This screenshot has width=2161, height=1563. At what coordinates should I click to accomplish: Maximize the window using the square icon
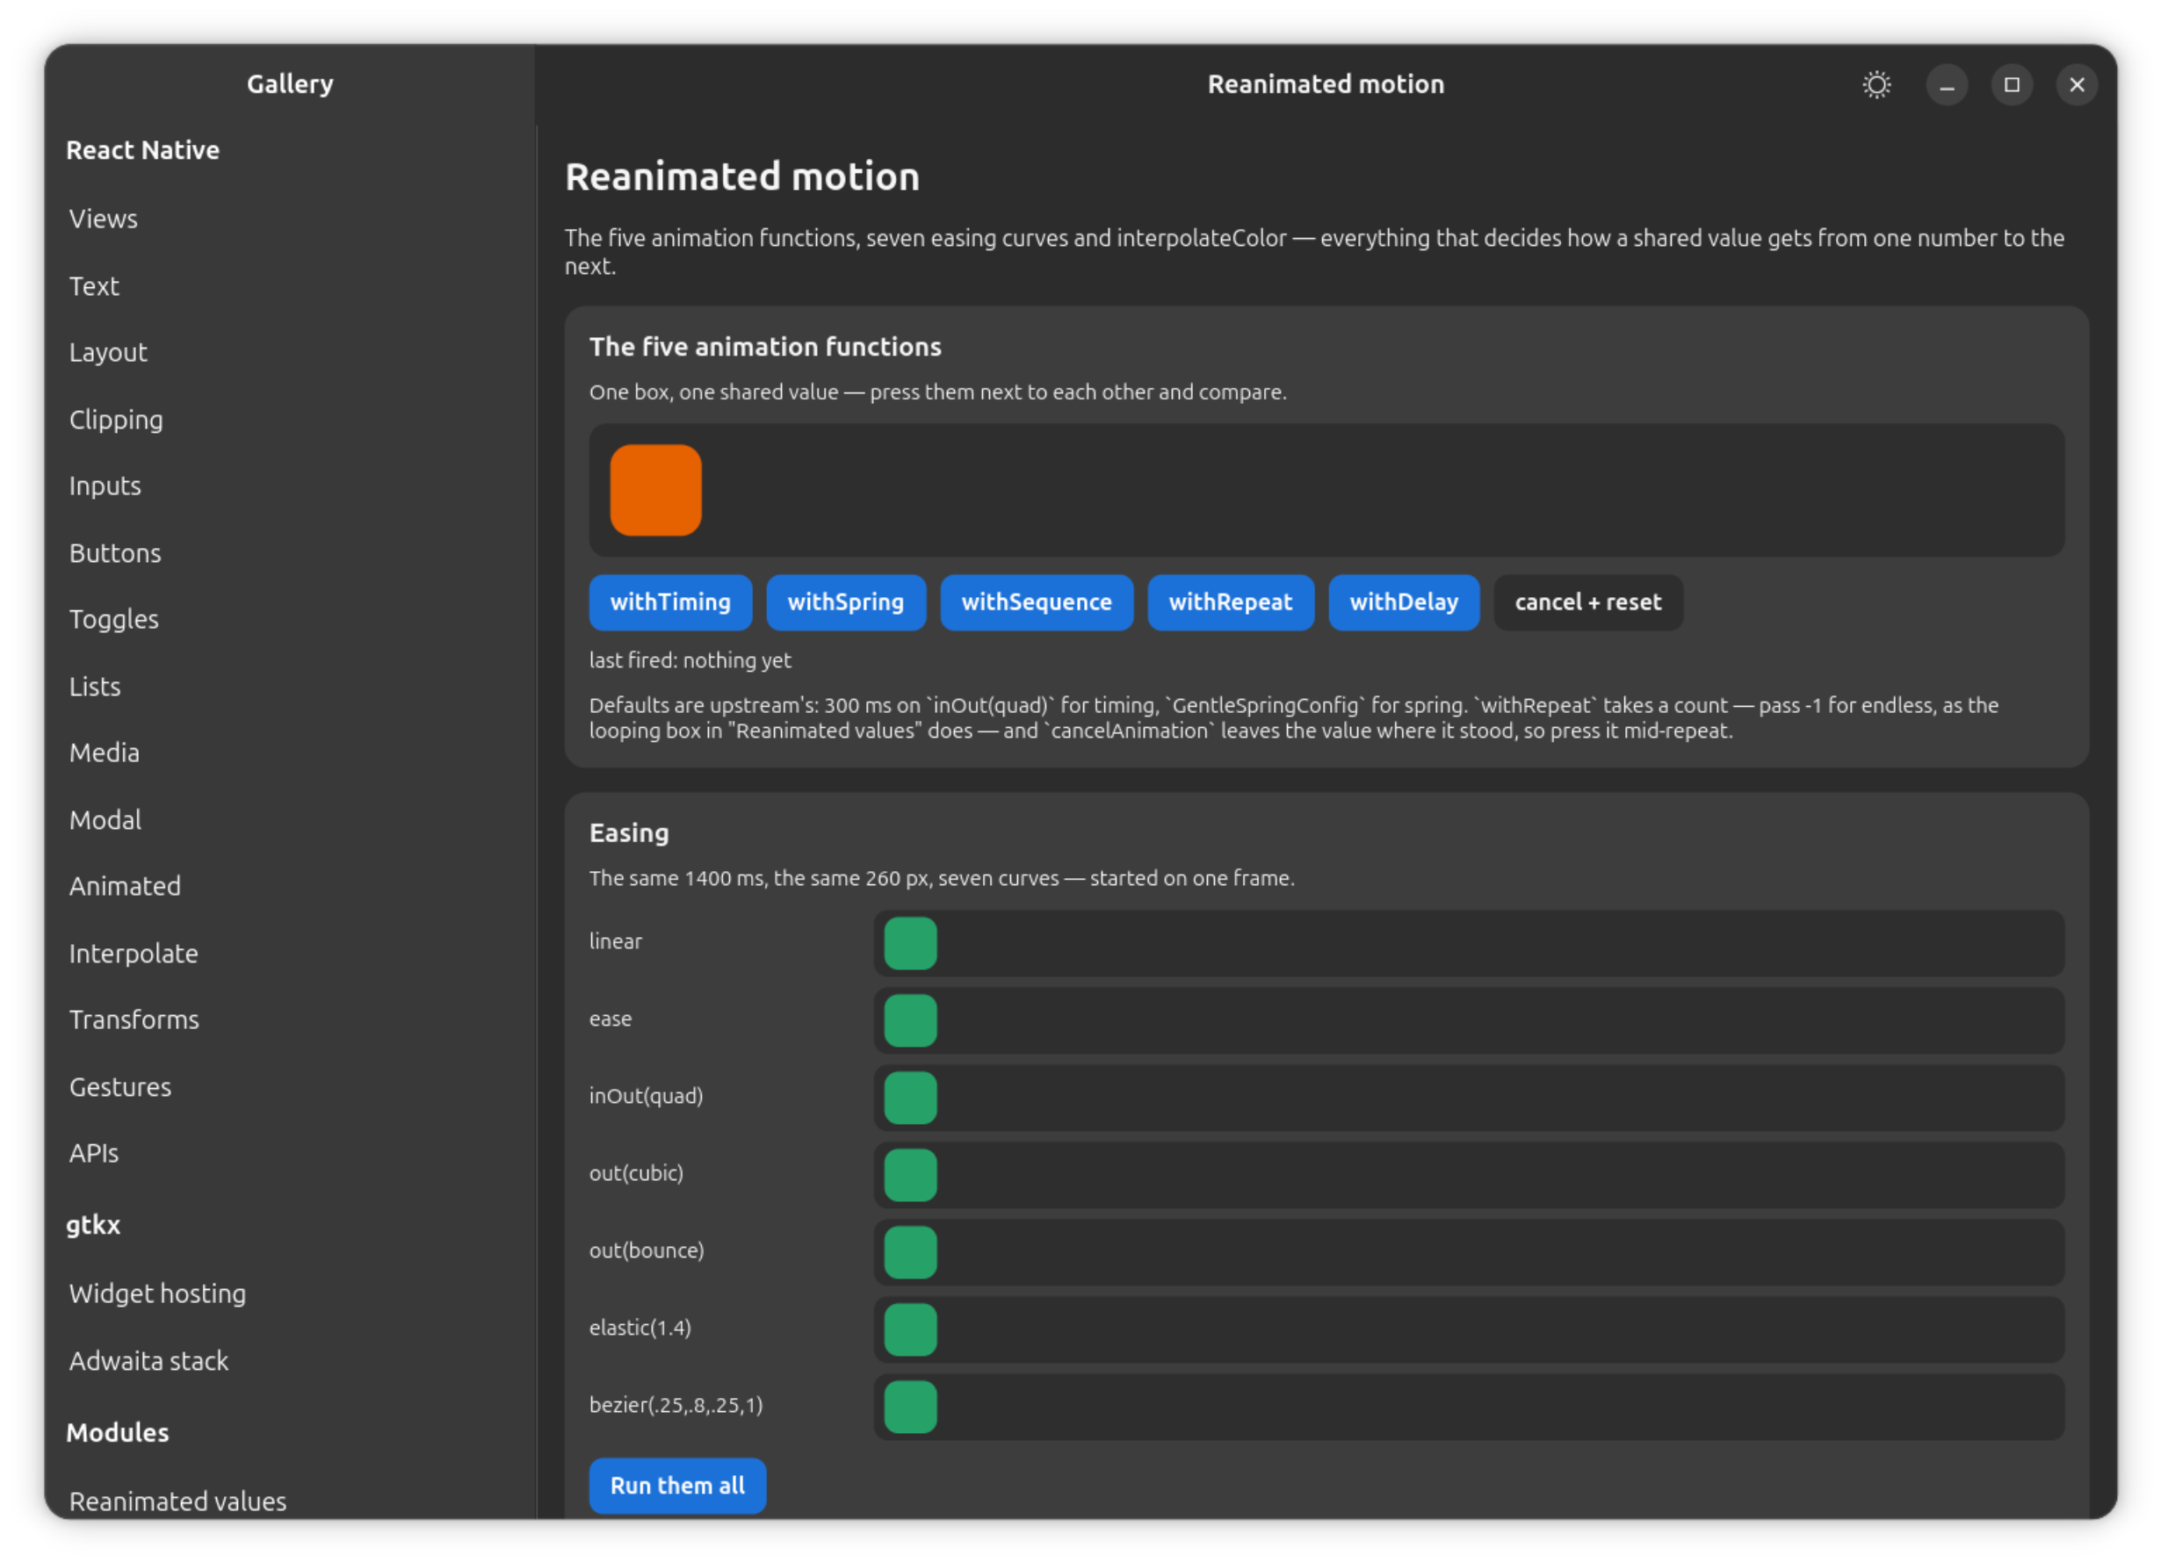click(2012, 85)
